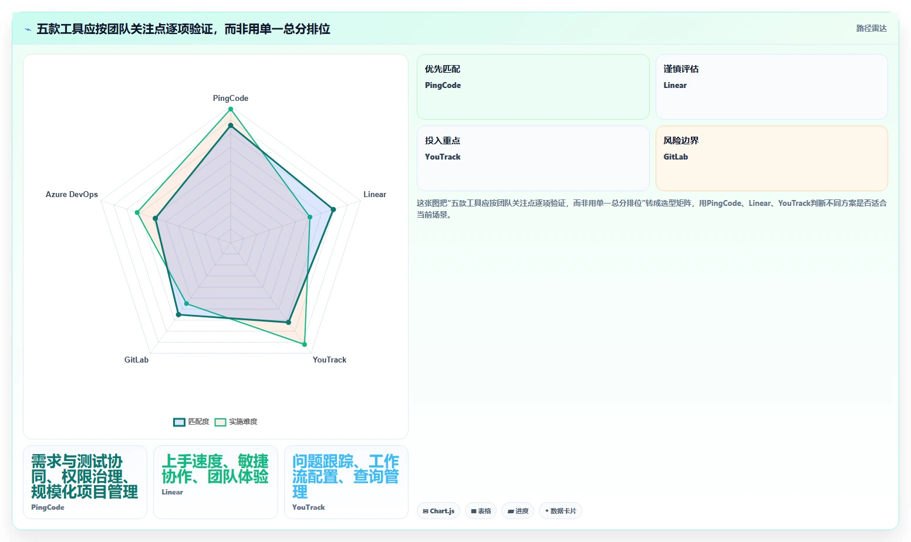This screenshot has height=542, width=911.
Task: Click the Chart.js tag chip
Action: click(438, 511)
